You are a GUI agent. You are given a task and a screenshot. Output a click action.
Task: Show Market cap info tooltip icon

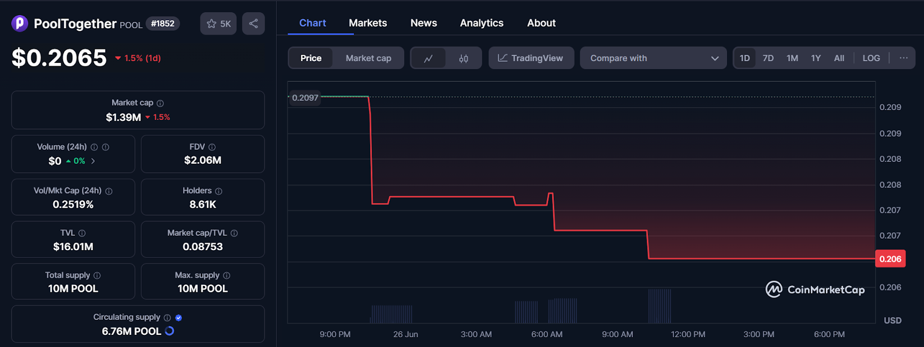point(161,103)
